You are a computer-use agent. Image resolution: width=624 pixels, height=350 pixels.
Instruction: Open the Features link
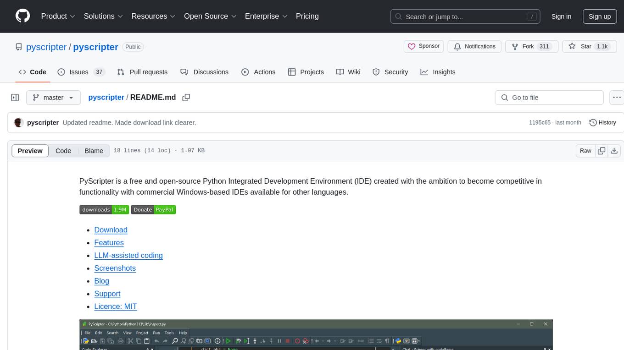coord(109,243)
